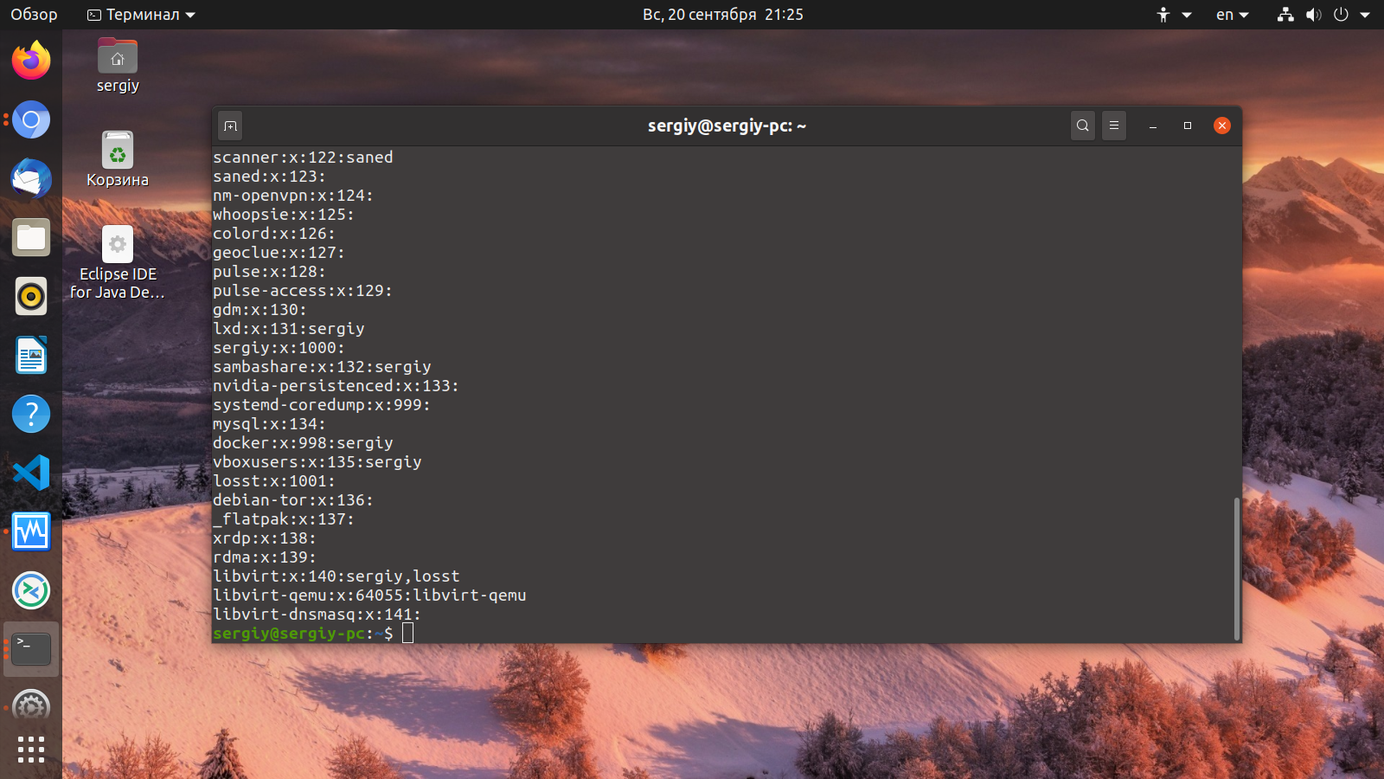Click the line 'debian-tor:x:136:'
Viewport: 1384px width, 779px height.
(x=293, y=500)
